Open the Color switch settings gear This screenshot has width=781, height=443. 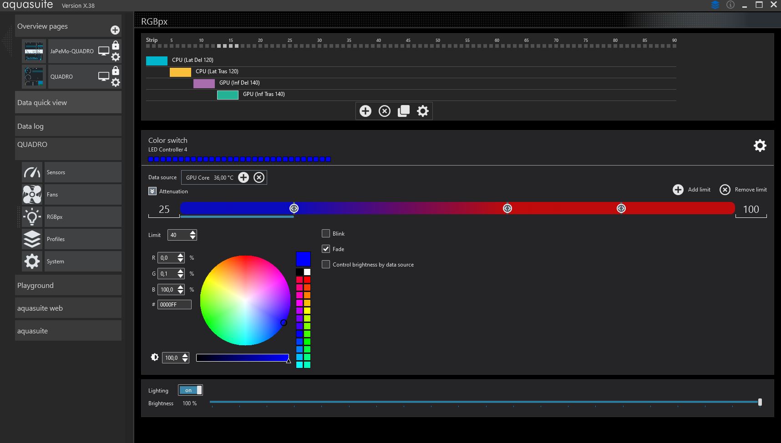coord(760,146)
